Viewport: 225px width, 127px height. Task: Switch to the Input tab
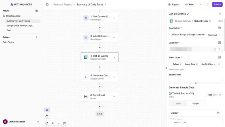[178, 103]
